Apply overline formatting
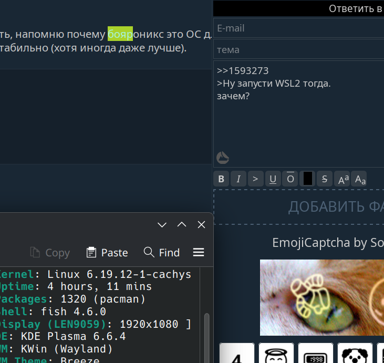 tap(290, 179)
